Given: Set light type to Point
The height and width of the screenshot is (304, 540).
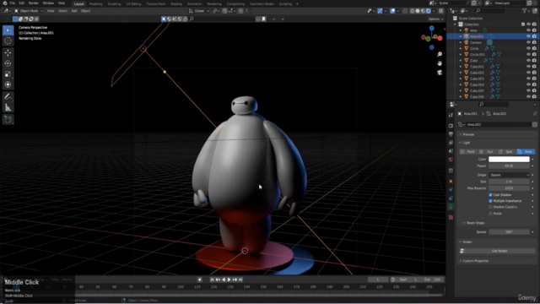Looking at the screenshot, I should (x=468, y=152).
